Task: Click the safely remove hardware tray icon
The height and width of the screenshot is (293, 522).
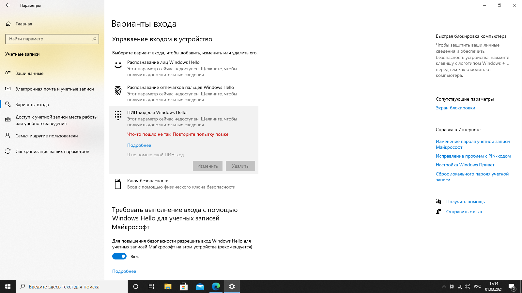Action: pos(452,286)
